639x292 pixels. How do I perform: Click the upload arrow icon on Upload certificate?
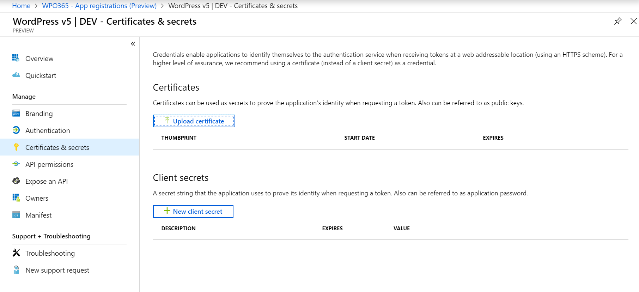tap(167, 121)
